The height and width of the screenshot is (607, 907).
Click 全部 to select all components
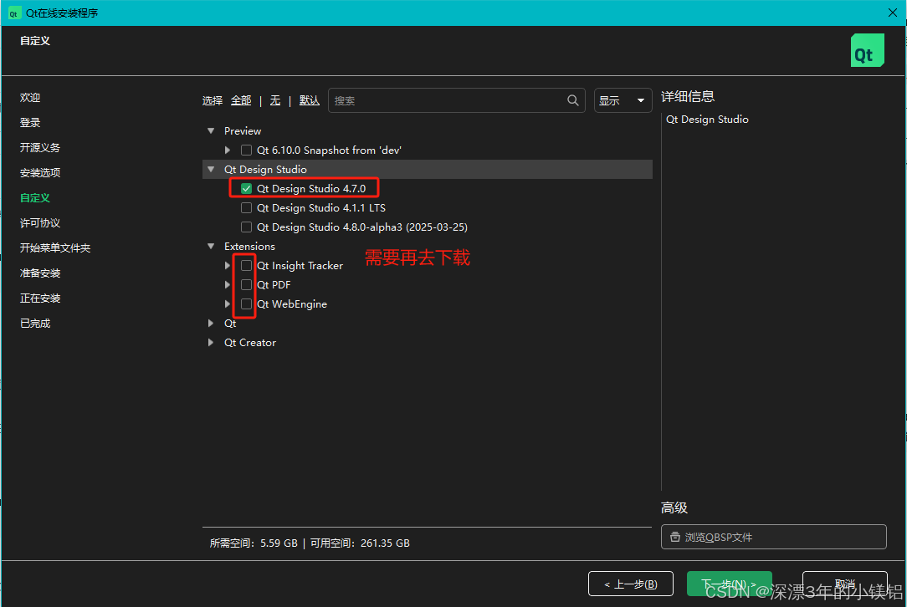coord(241,100)
